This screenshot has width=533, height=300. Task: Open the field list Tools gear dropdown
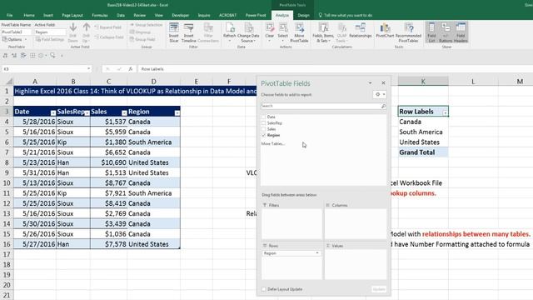(x=380, y=94)
